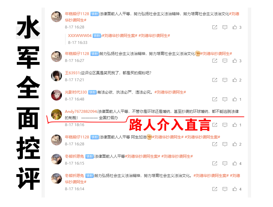
Task: Share icon for top comment at 8-17 16:28
Action: coord(215,27)
